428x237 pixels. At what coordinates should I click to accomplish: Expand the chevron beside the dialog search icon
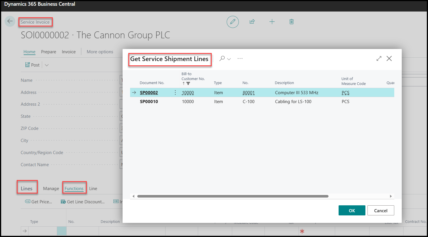click(229, 59)
